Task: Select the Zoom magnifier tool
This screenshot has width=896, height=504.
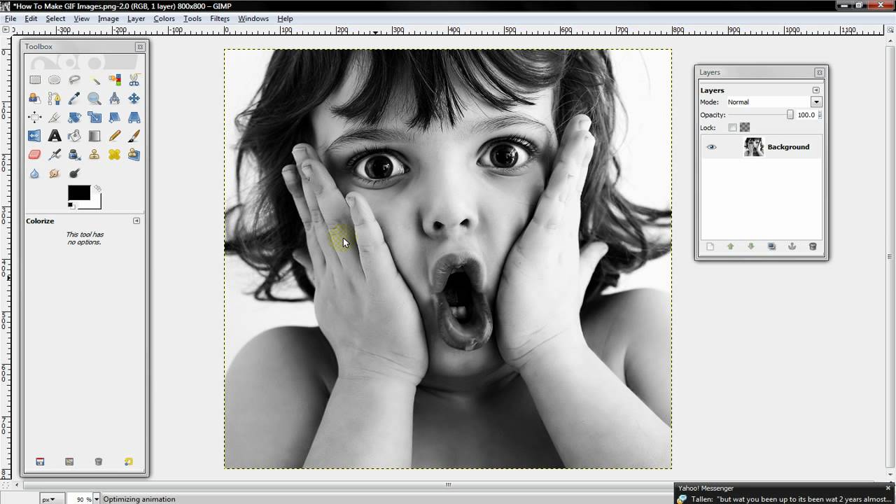Action: [x=94, y=99]
